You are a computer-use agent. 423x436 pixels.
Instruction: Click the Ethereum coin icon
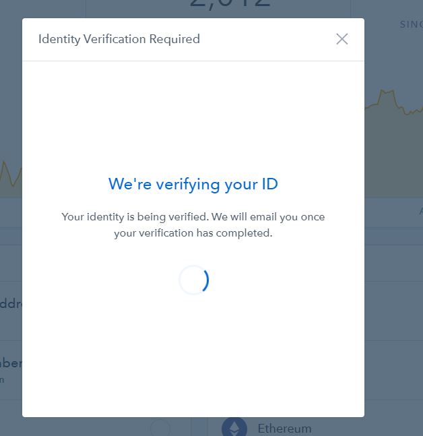pos(235,427)
